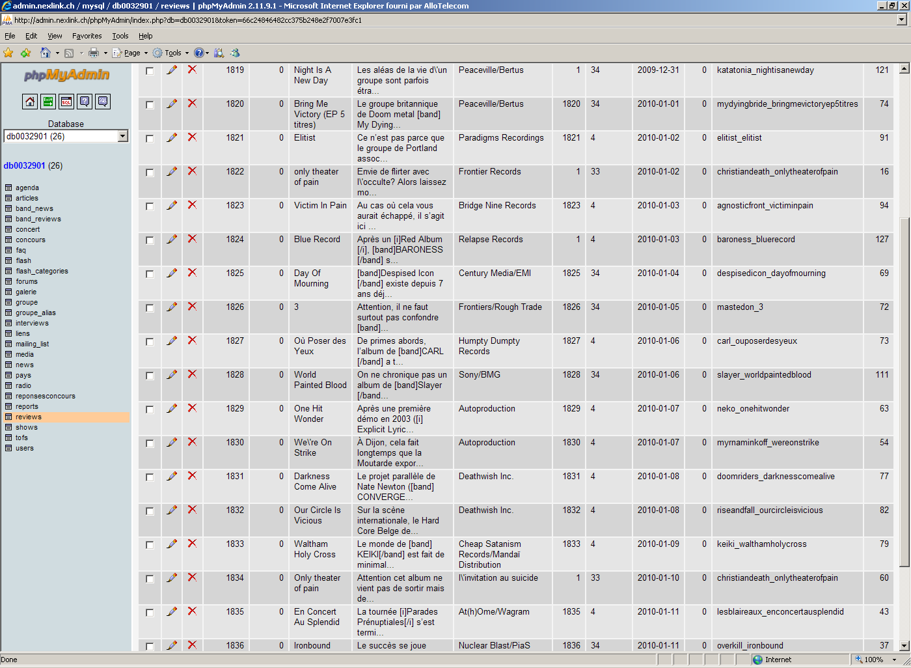The height and width of the screenshot is (668, 911).
Task: Tick the checkbox for row 1827
Action: pos(150,342)
